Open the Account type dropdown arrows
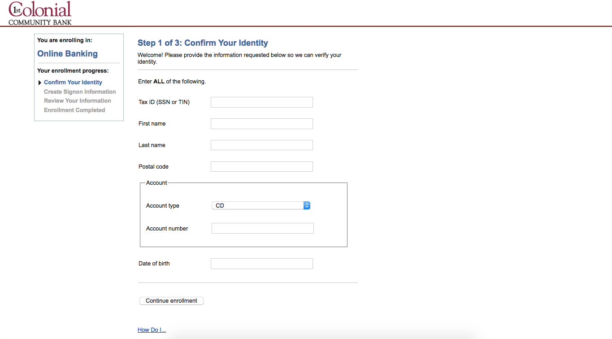Screen dimensions: 612x339 (x=307, y=205)
